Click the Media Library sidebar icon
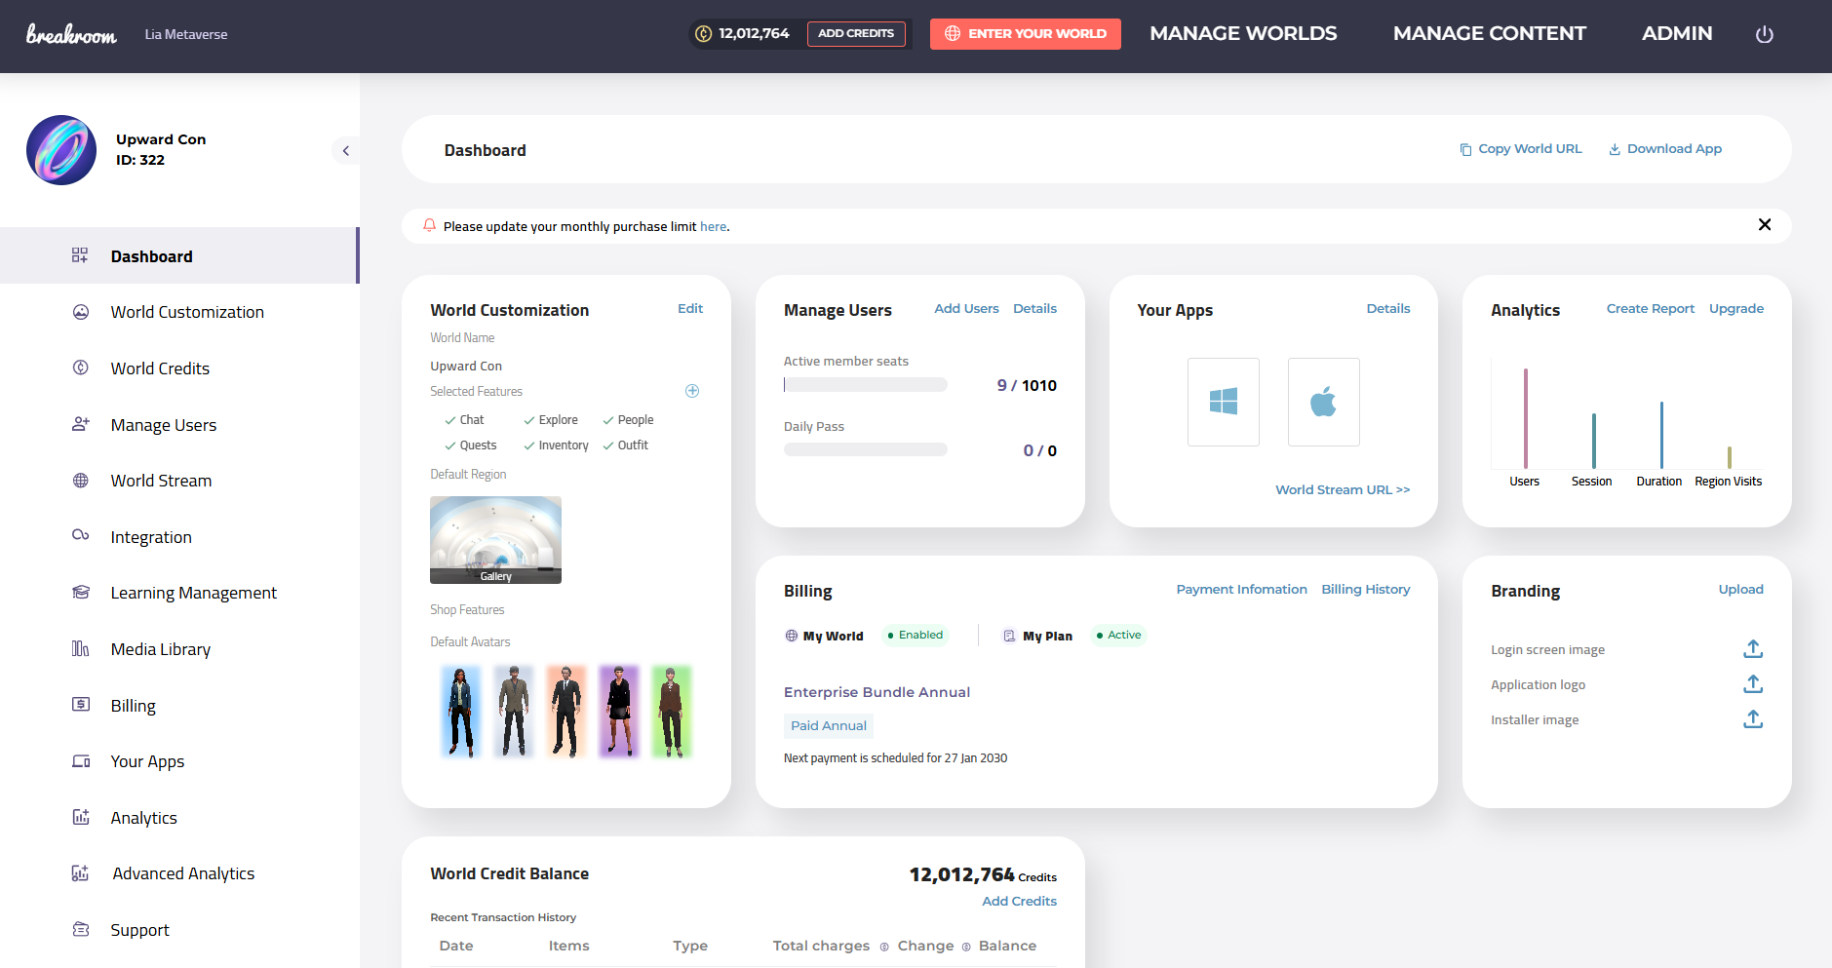 pyautogui.click(x=81, y=648)
